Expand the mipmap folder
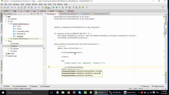 (x=9, y=49)
